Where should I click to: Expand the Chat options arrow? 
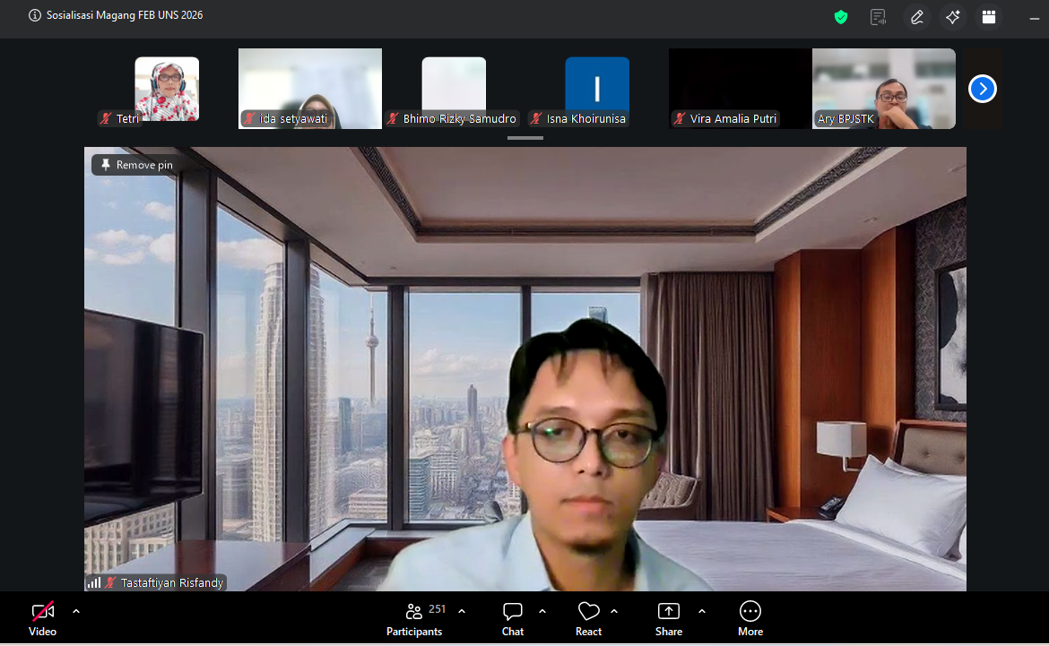point(542,611)
